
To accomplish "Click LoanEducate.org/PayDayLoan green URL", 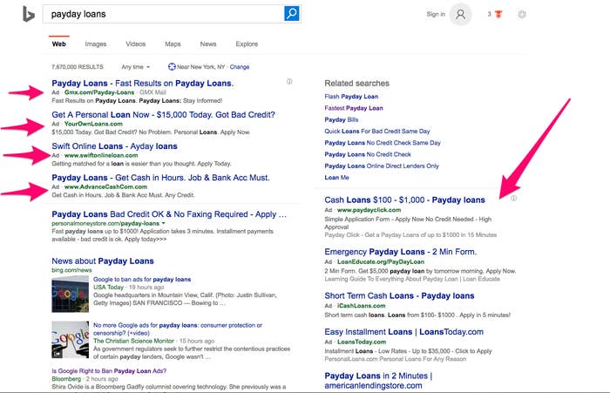I will click(x=381, y=262).
